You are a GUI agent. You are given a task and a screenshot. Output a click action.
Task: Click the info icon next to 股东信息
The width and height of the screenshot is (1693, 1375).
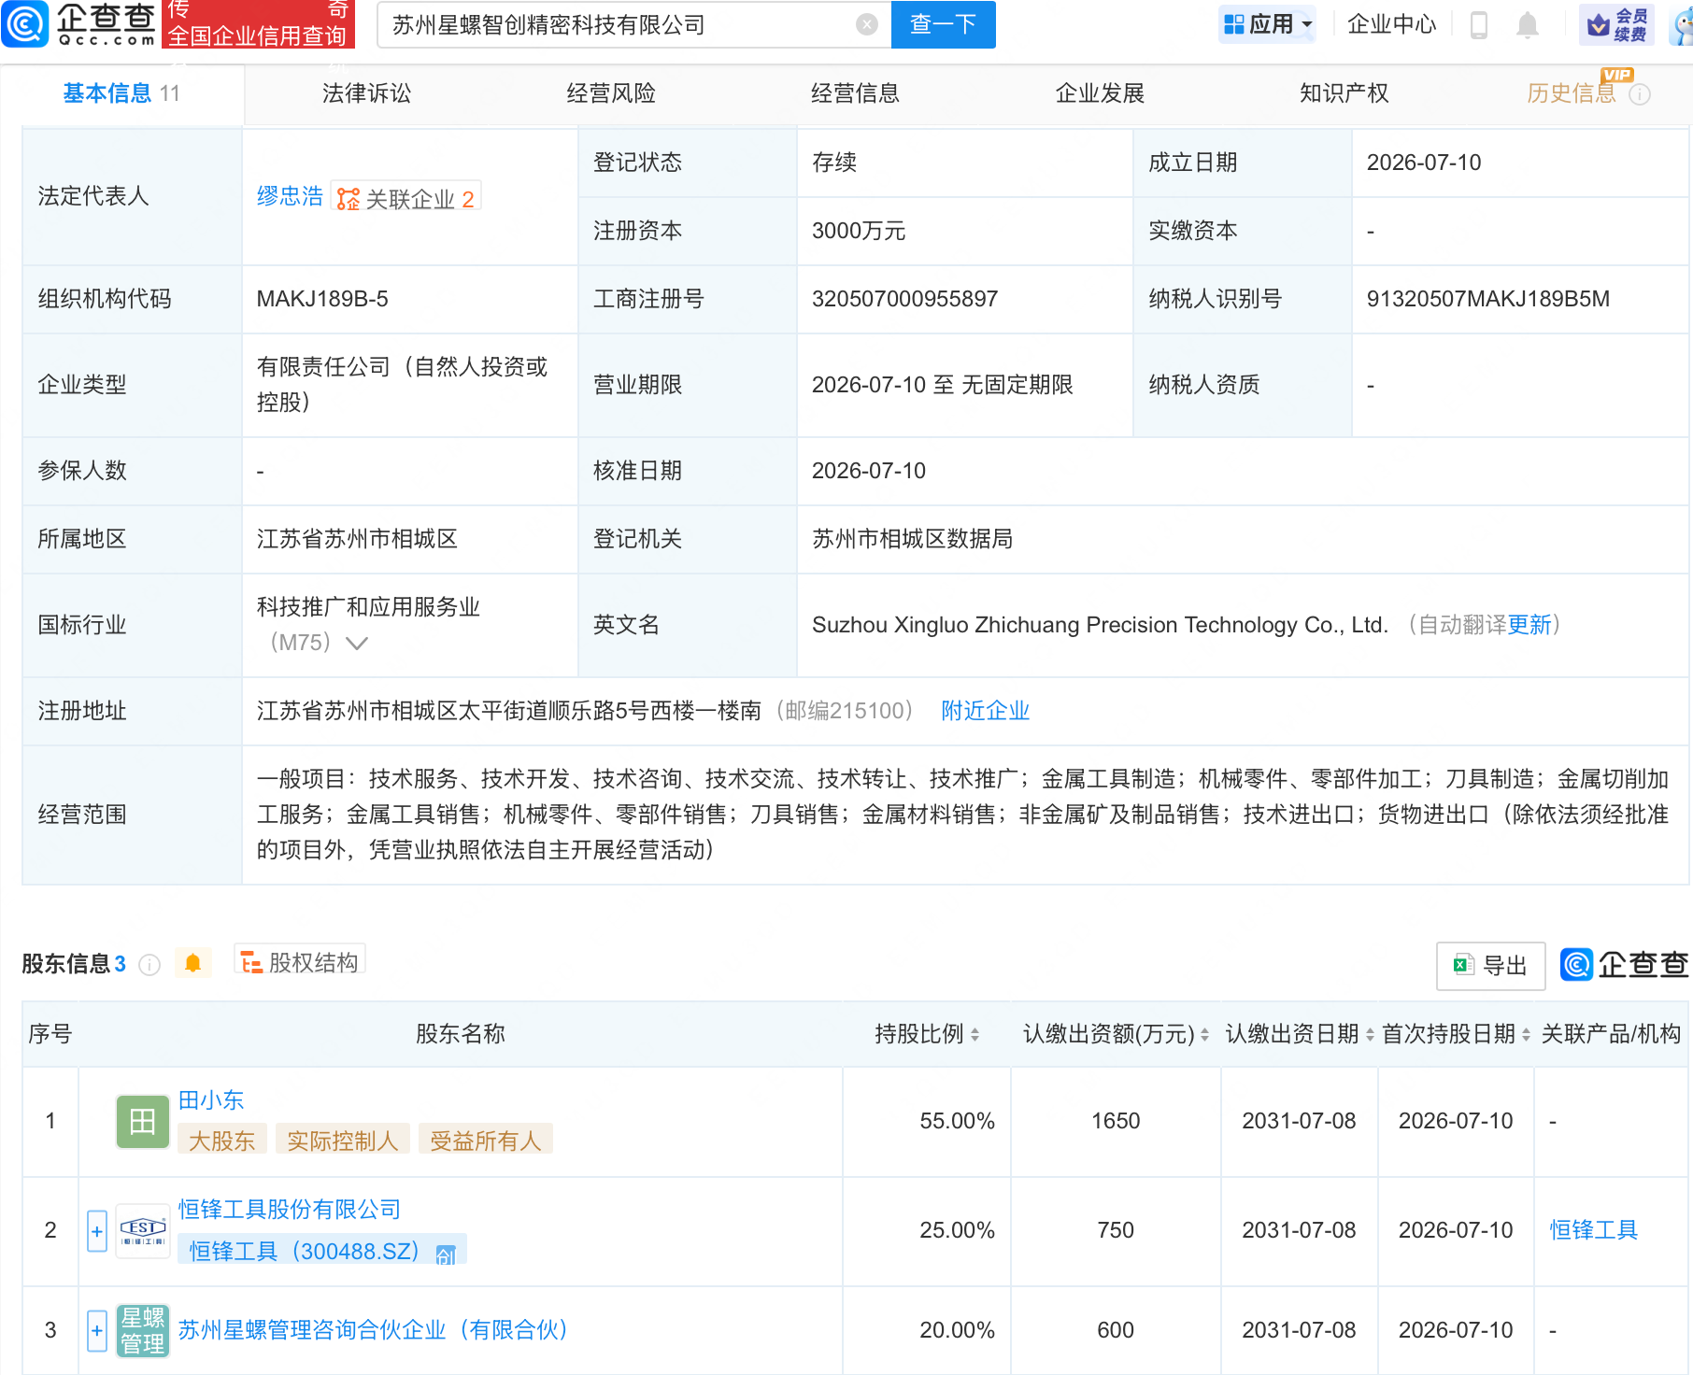(149, 964)
